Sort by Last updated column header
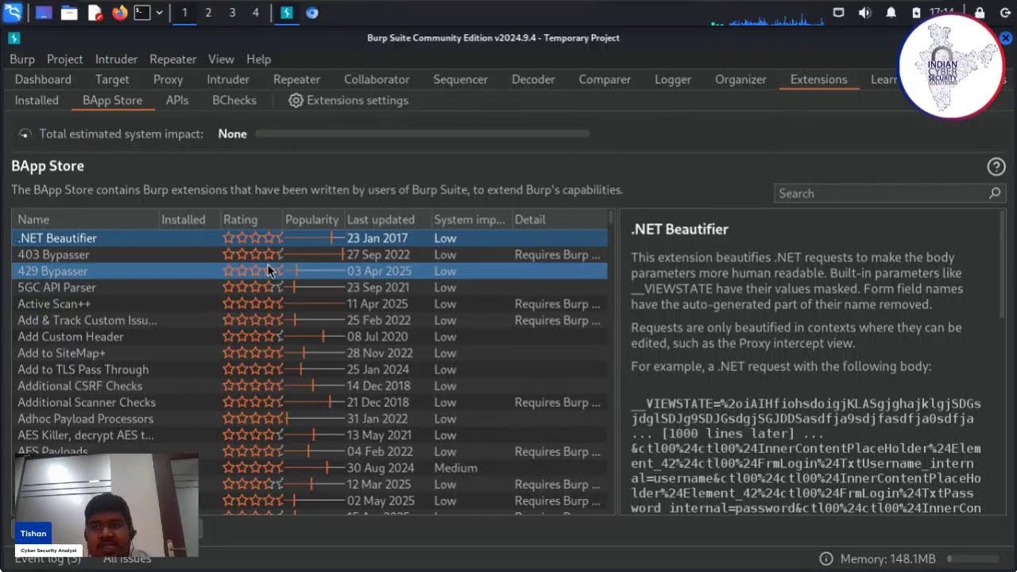Image resolution: width=1017 pixels, height=572 pixels. point(387,219)
